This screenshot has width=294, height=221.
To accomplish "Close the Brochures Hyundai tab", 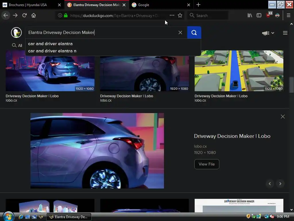I will click(59, 5).
